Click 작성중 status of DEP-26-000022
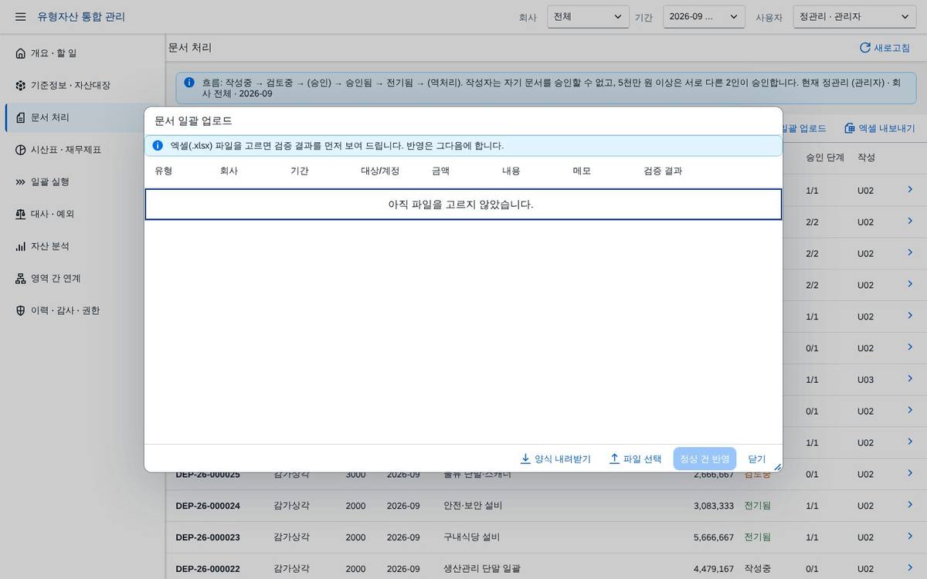Screen dimensions: 927x579 [x=757, y=569]
